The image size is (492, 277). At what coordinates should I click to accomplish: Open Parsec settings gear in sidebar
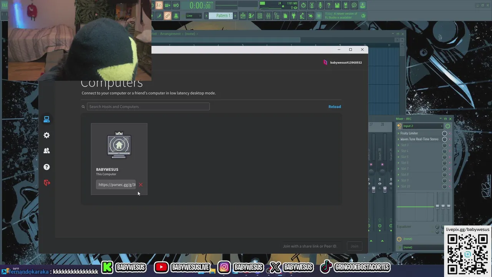tap(47, 135)
